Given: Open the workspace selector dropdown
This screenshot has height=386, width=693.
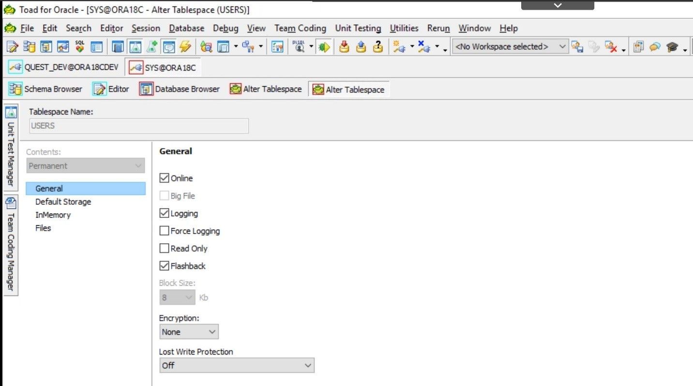Looking at the screenshot, I should pos(510,47).
